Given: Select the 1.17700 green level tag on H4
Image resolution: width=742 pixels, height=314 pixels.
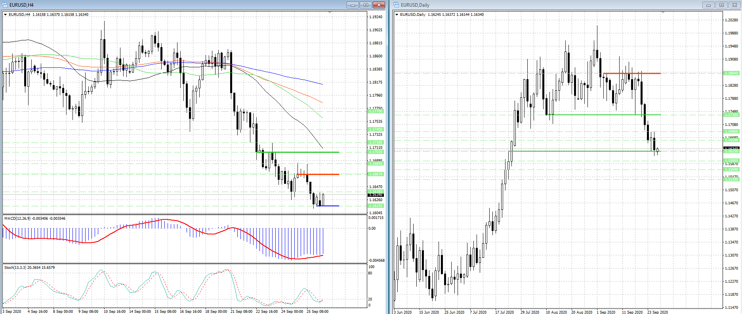Looking at the screenshot, I should tap(376, 111).
